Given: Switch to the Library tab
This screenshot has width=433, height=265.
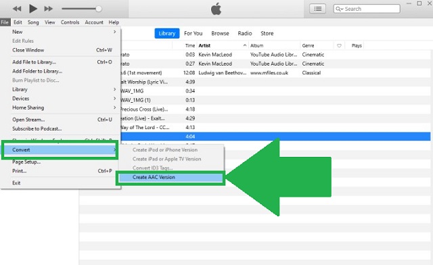Looking at the screenshot, I should (x=167, y=33).
